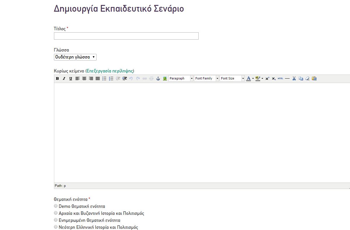The width and height of the screenshot is (350, 230).
Task: Cut selection with the scissors icon
Action: 294,79
